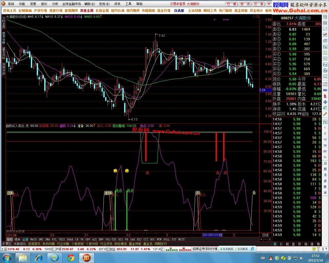Image resolution: width=329 pixels, height=263 pixels.
Task: Select 日 daily period in right sidebar
Action: tap(325, 163)
